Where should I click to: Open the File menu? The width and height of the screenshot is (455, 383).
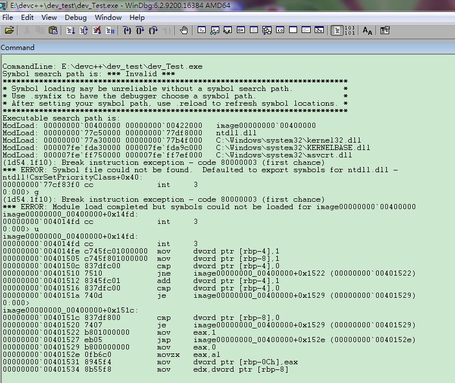click(x=7, y=17)
